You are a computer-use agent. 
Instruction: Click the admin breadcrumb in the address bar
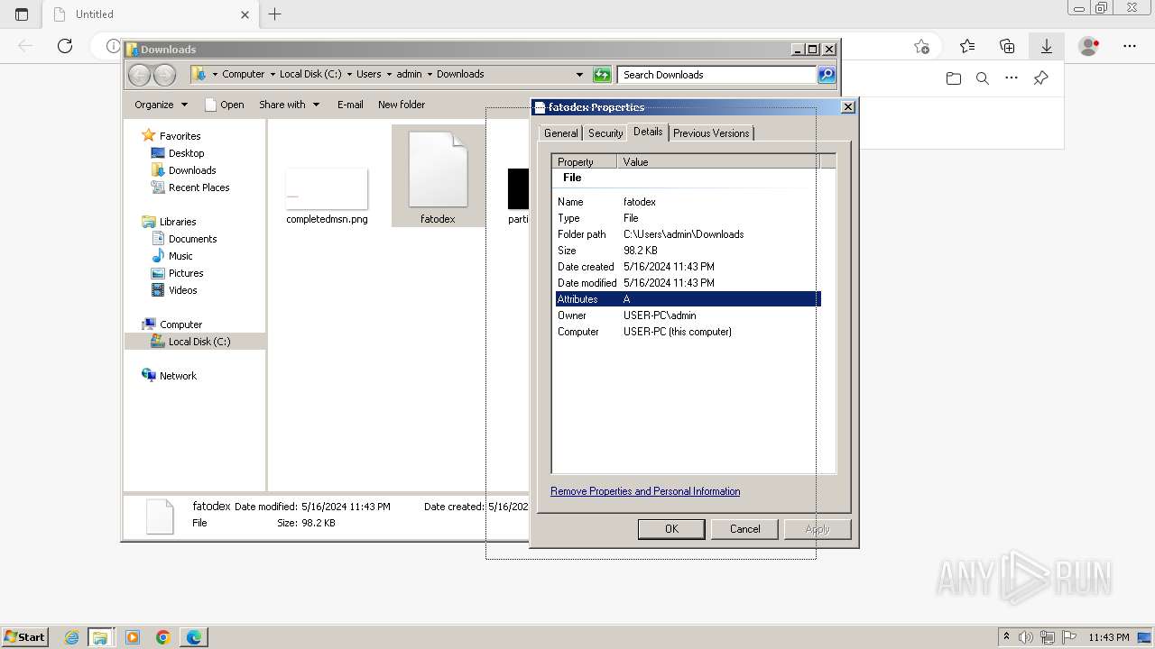(409, 75)
